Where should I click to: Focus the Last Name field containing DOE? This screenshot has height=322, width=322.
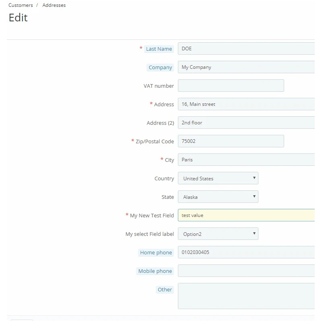(246, 48)
